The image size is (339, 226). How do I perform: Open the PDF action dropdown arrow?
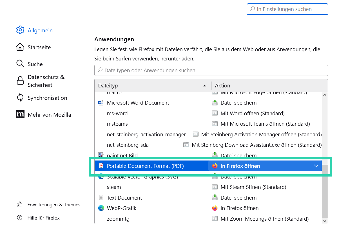pyautogui.click(x=316, y=166)
